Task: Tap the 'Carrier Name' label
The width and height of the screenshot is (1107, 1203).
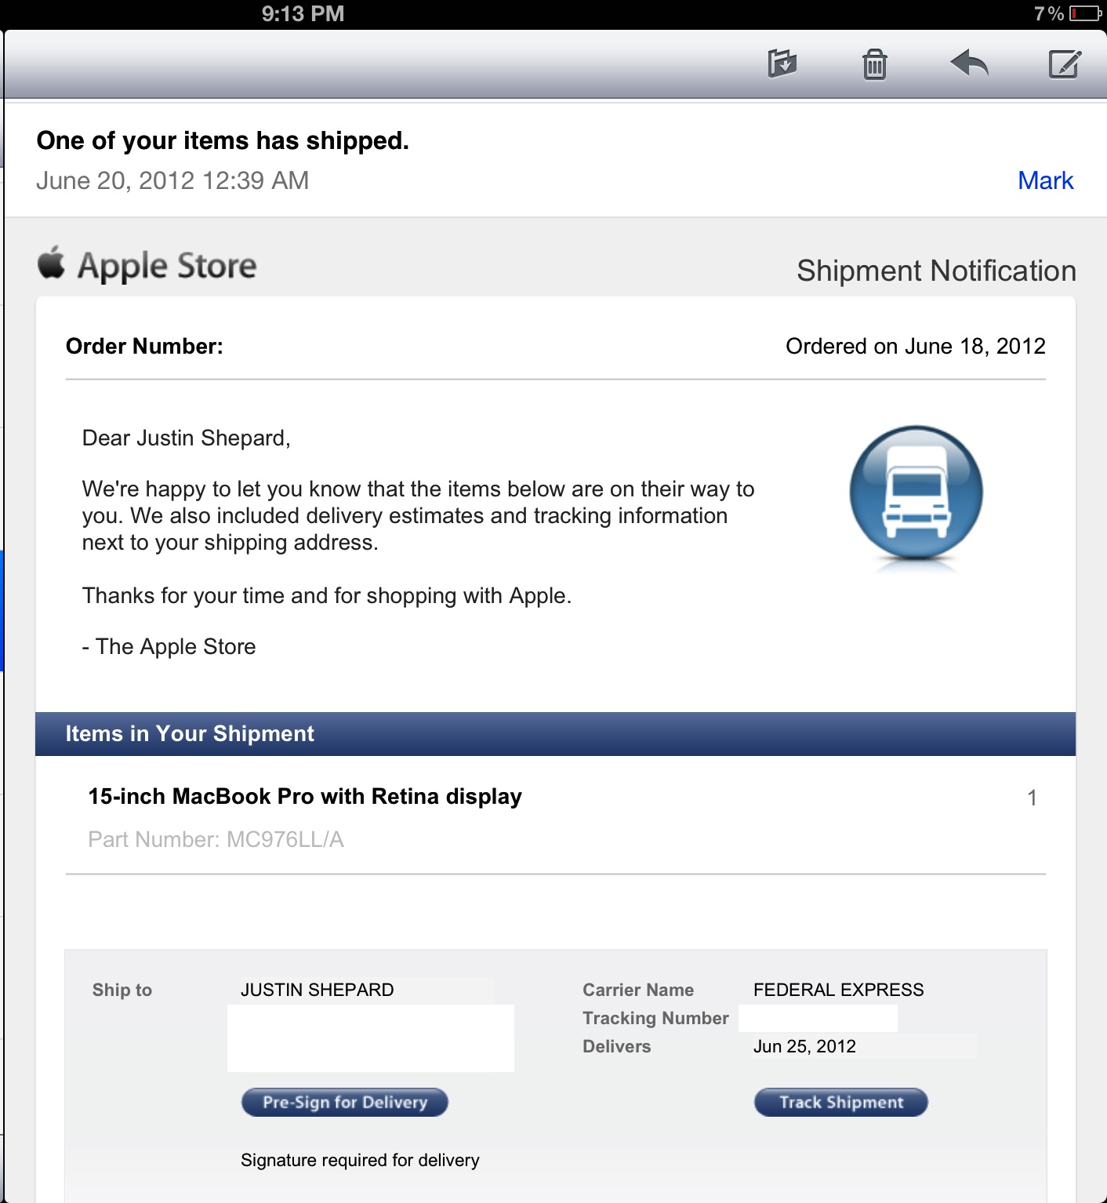Action: pos(638,990)
